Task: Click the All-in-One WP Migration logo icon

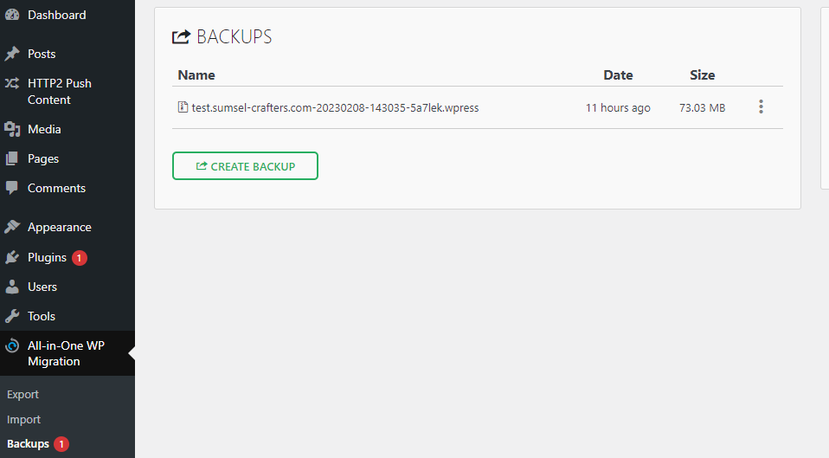Action: click(12, 346)
